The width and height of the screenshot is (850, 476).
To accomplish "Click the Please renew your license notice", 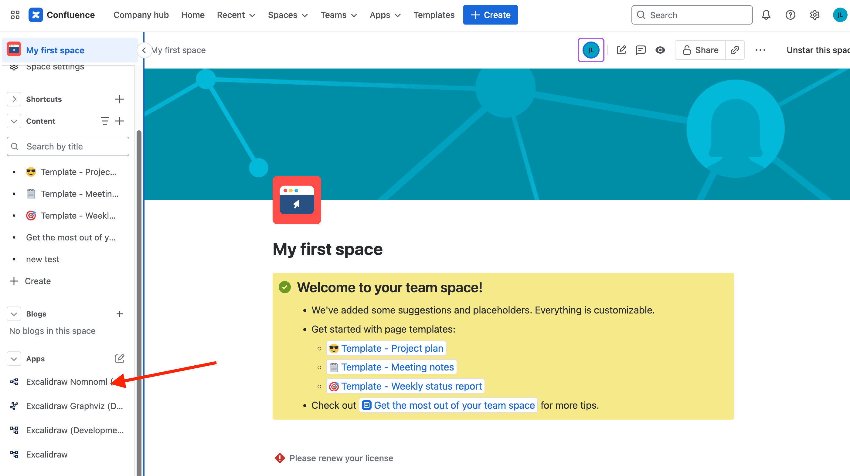I will coord(334,458).
